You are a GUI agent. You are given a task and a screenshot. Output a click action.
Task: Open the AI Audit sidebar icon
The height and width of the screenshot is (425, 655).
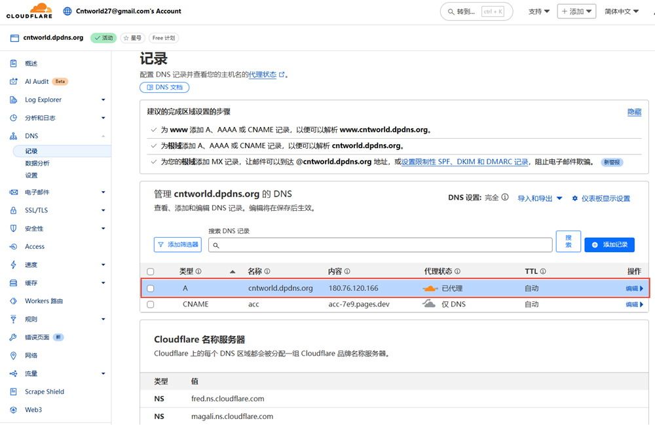[x=13, y=81]
